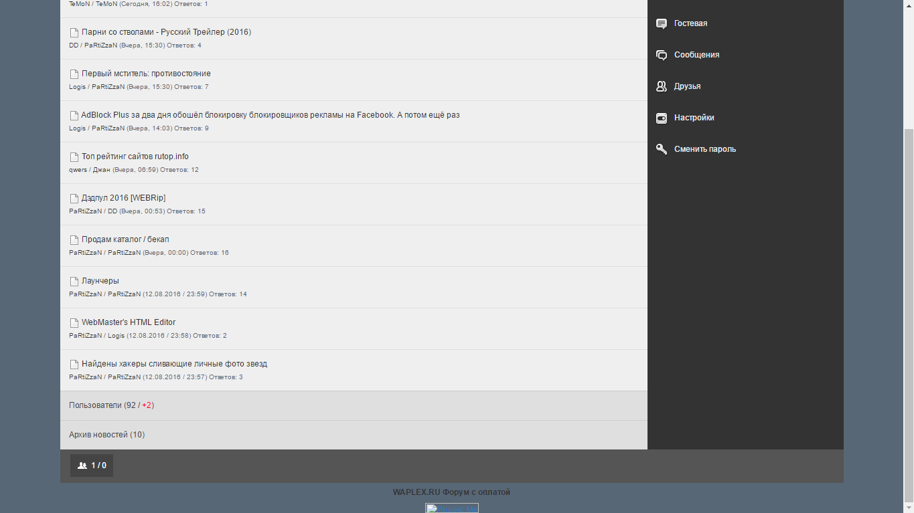
Task: Click meta line 'qwers / Джан (Вчера, 06:59)'
Action: coord(134,170)
